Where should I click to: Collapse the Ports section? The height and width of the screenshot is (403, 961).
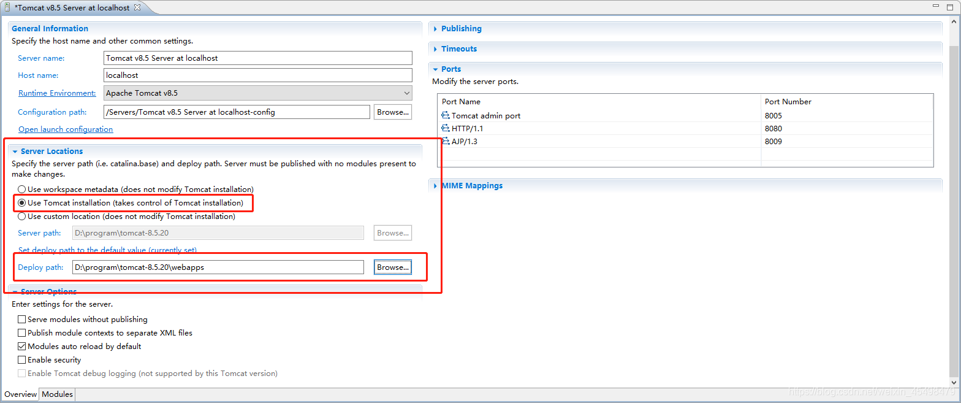point(436,69)
